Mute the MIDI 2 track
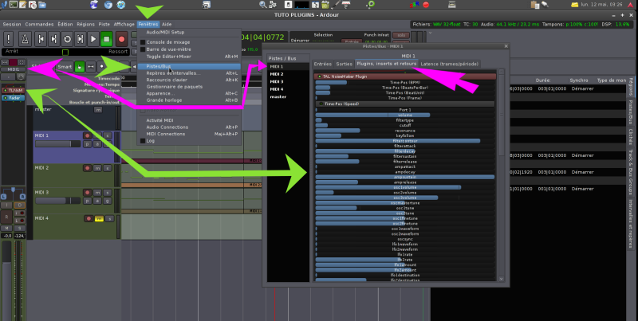This screenshot has width=638, height=321. [97, 168]
